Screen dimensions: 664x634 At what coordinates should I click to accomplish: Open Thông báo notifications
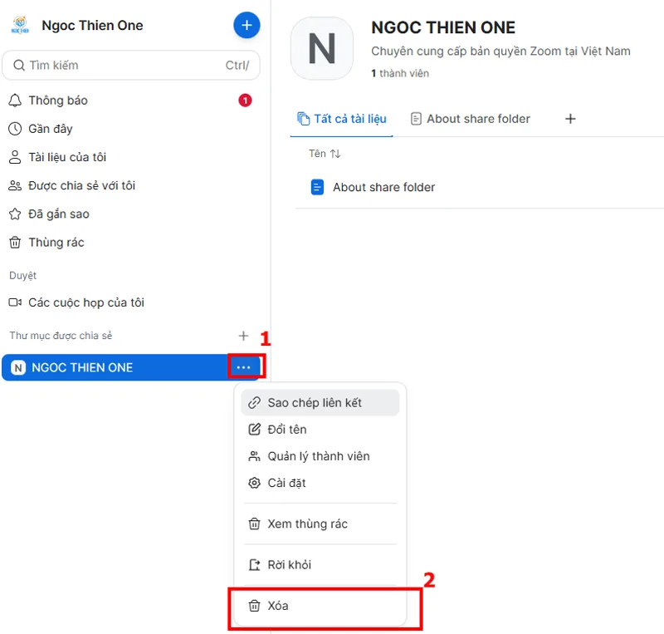pyautogui.click(x=58, y=101)
